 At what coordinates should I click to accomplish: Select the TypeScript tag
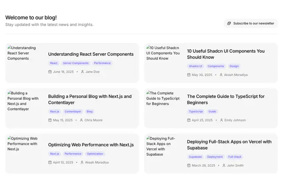(196, 111)
